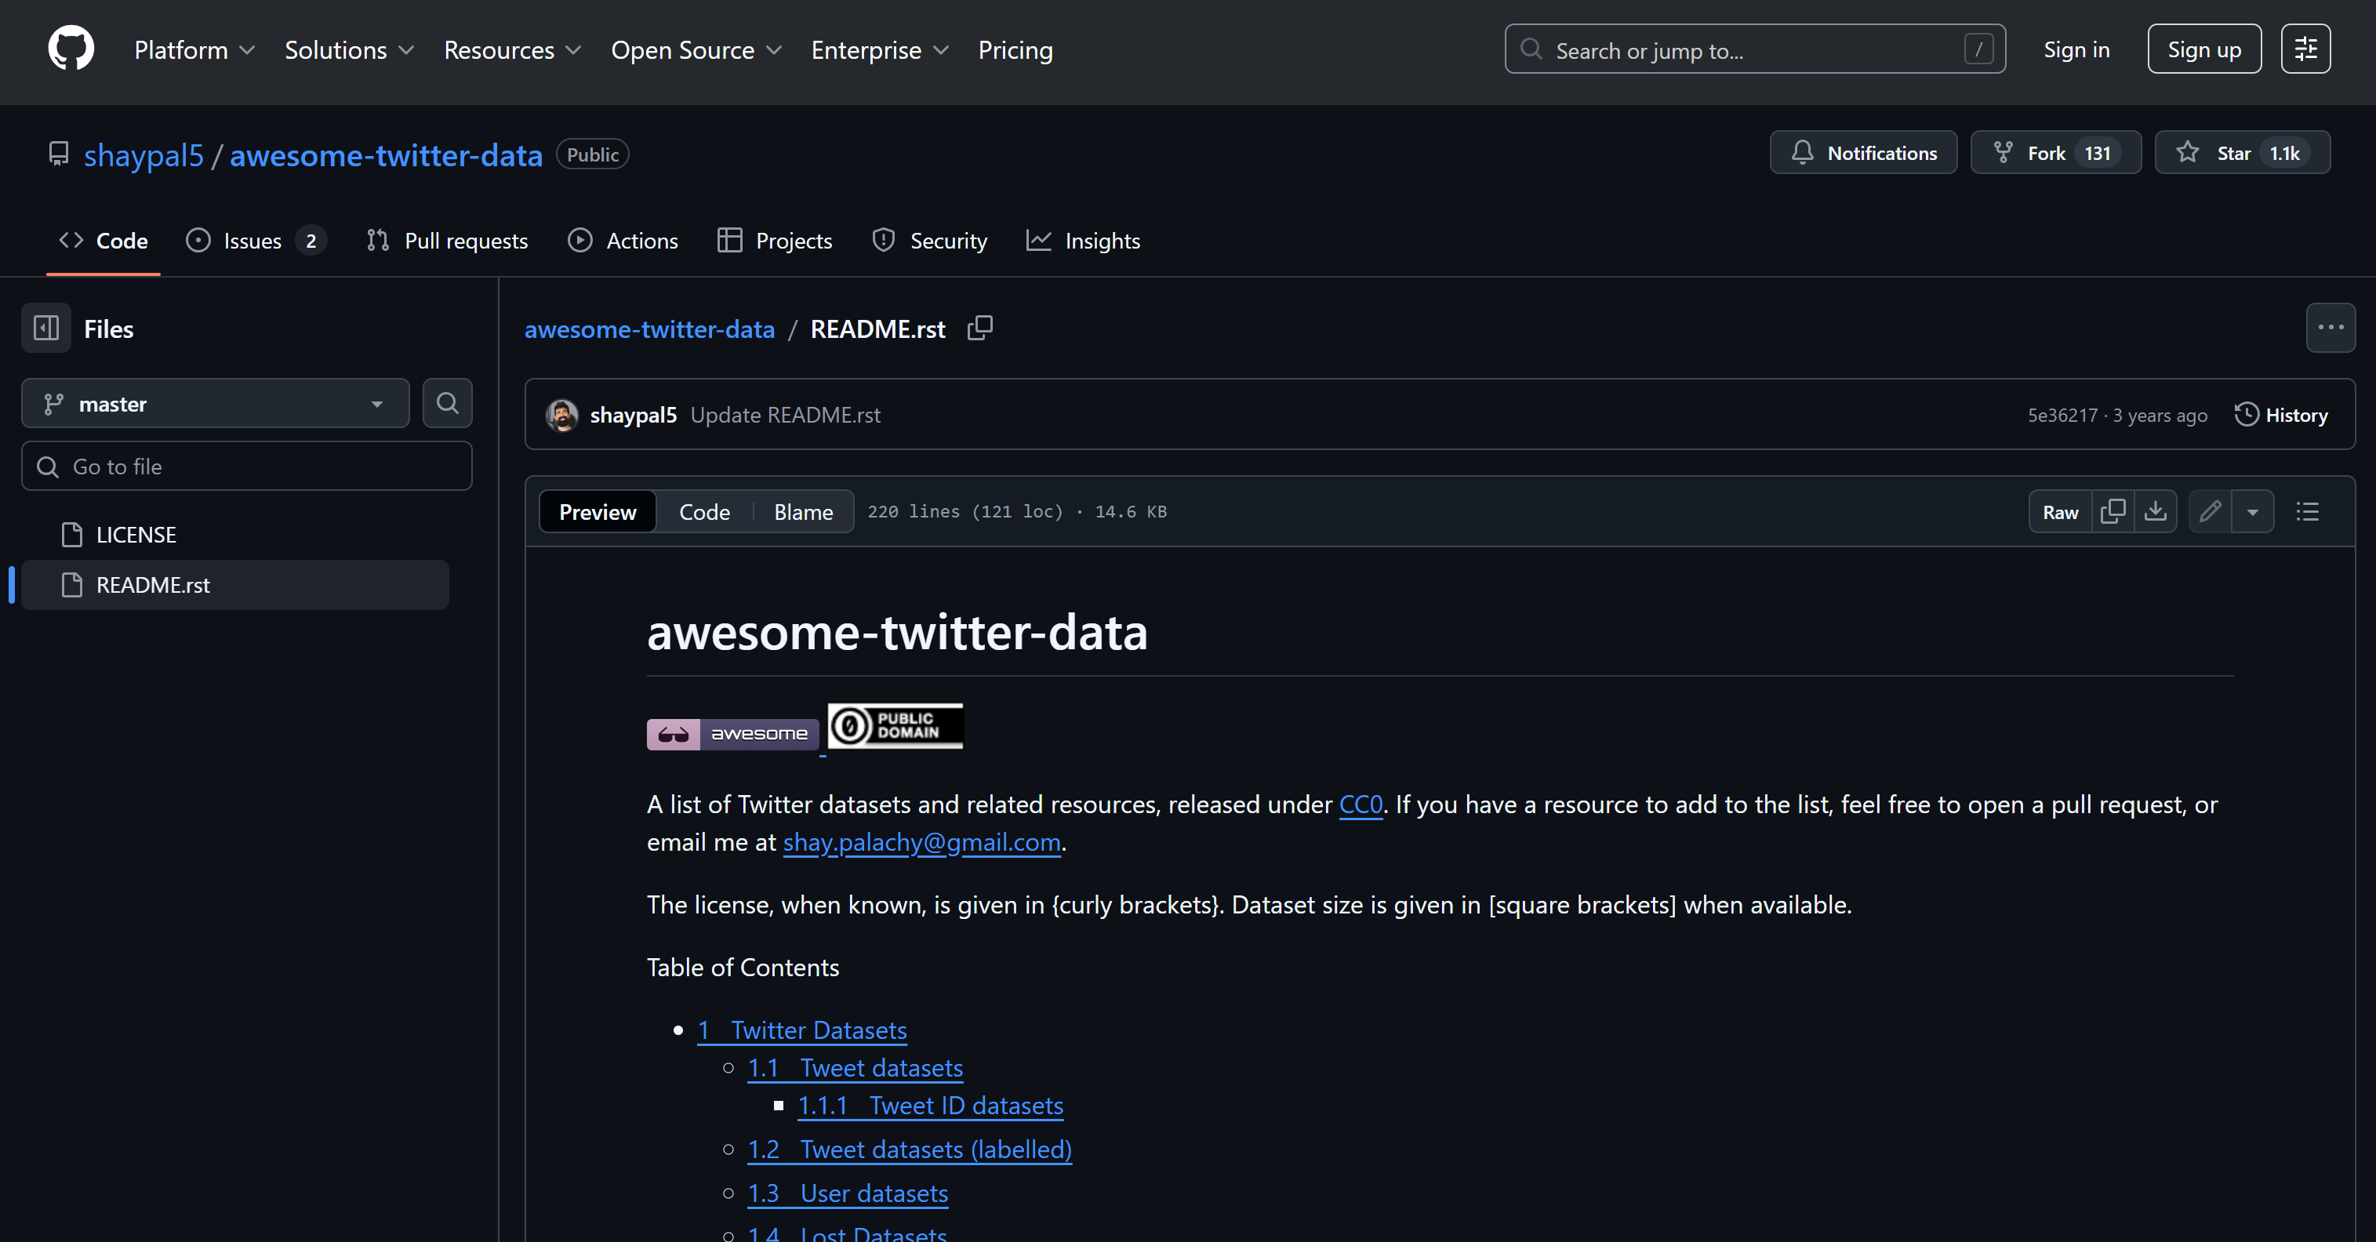Open the master branch selector
This screenshot has height=1242, width=2376.
pyautogui.click(x=214, y=403)
